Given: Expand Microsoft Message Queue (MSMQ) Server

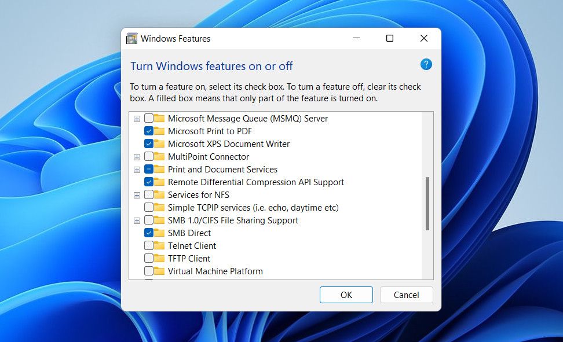Looking at the screenshot, I should (137, 119).
